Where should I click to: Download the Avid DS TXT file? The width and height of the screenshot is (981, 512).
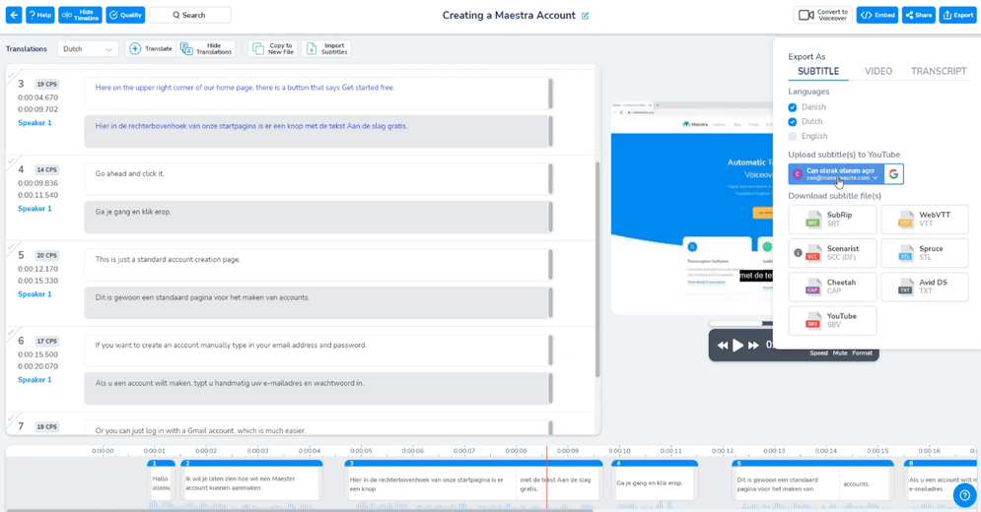[x=925, y=287]
